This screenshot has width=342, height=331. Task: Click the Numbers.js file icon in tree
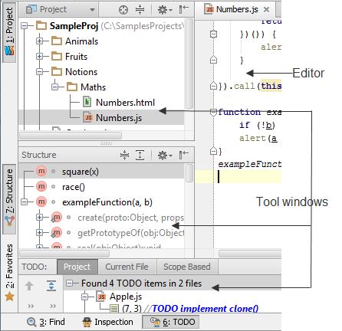tap(87, 117)
